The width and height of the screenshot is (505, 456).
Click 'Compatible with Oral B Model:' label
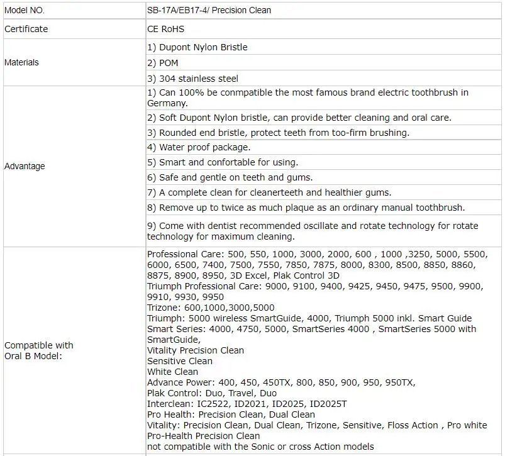[38, 350]
